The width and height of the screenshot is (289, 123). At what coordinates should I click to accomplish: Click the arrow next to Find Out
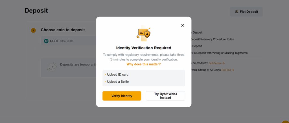[x=233, y=70]
